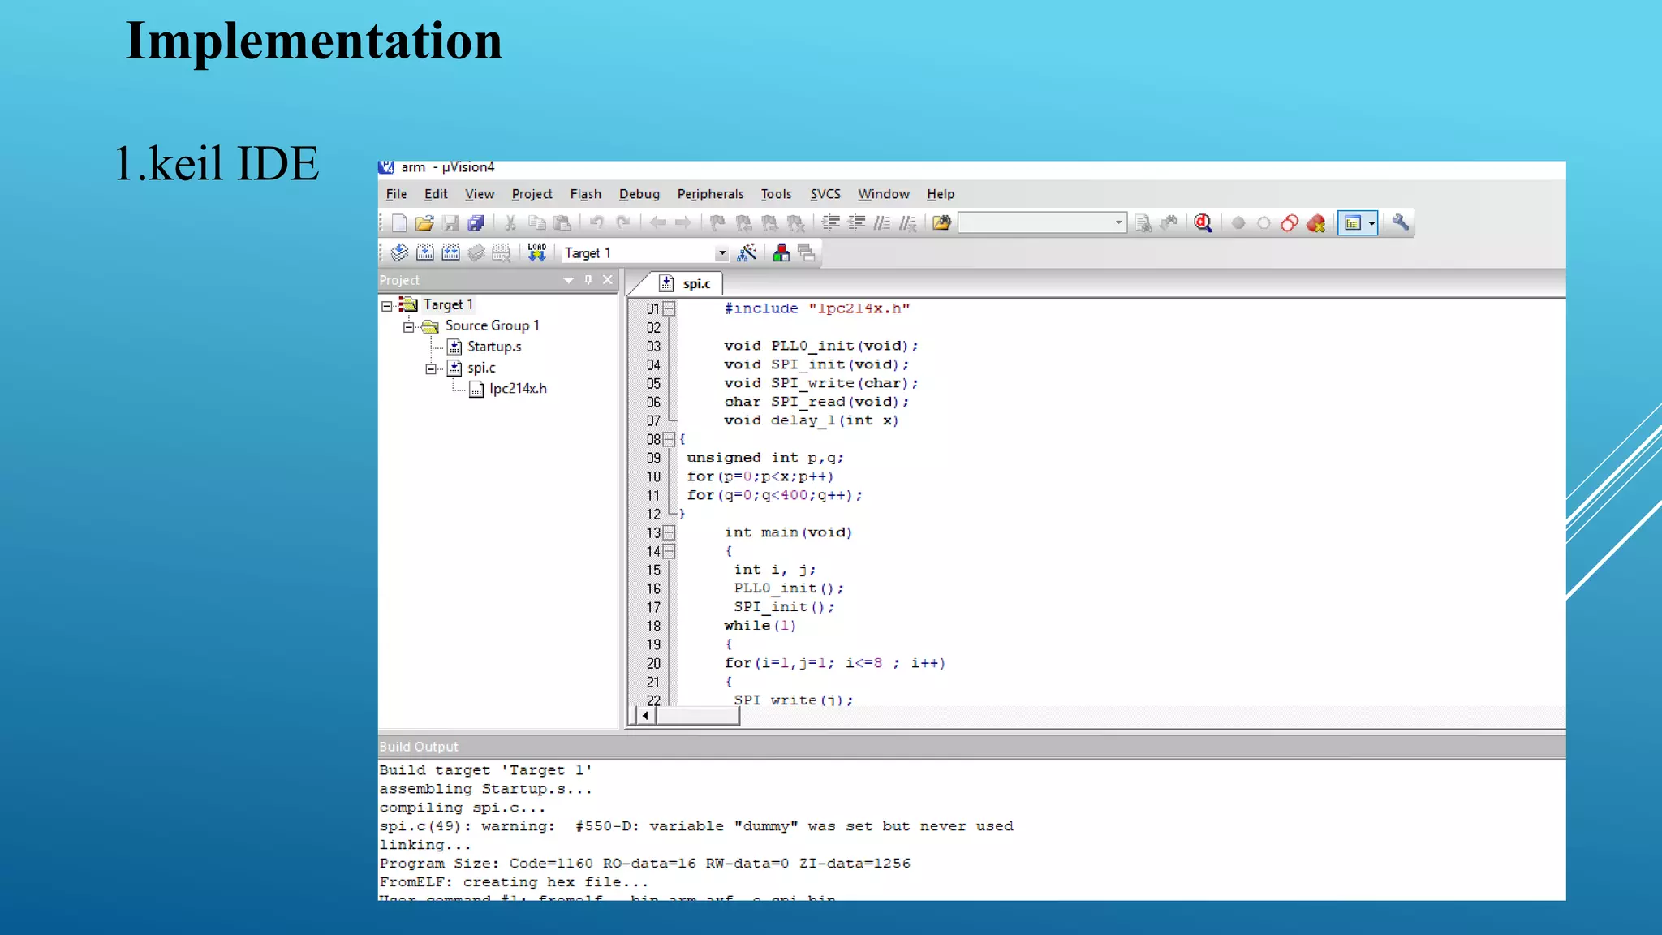
Task: Open the Flash menu
Action: click(585, 194)
